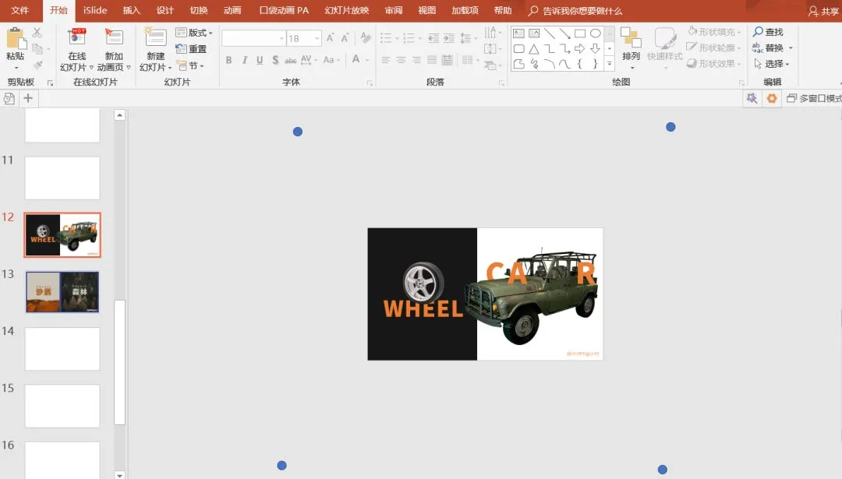Click the Reset (重置) slide button

[x=192, y=49]
